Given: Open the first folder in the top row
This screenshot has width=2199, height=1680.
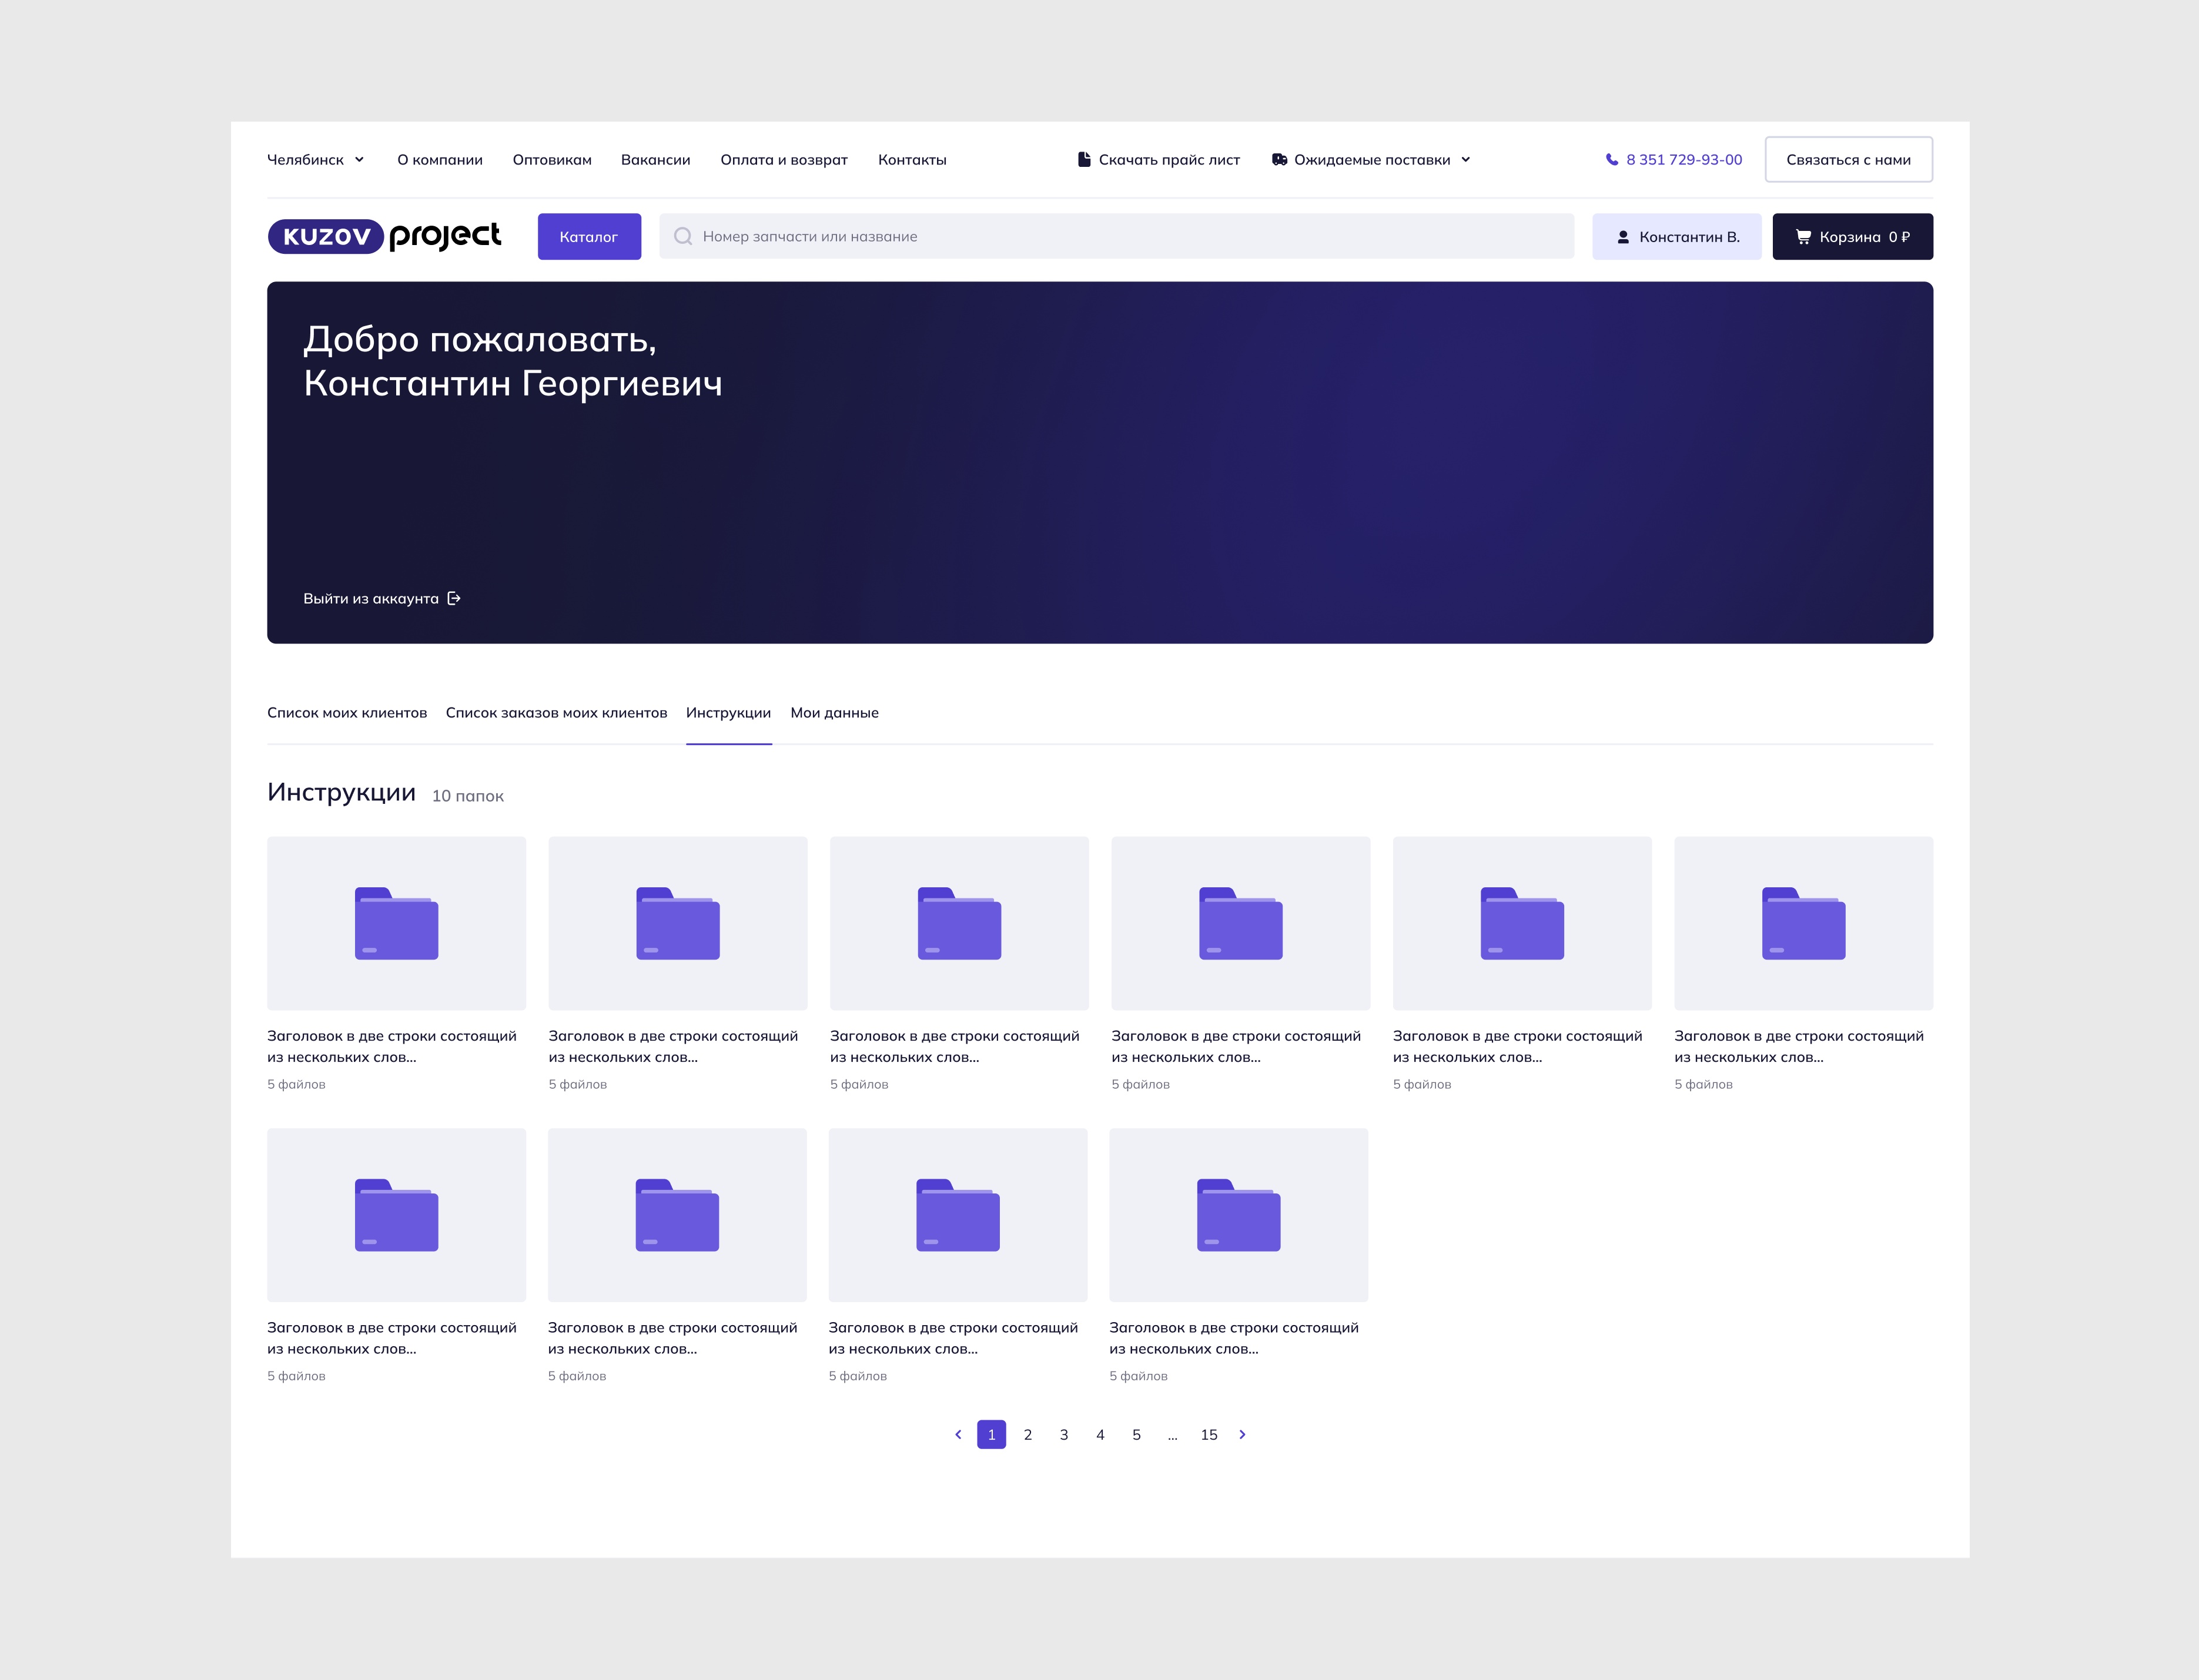Looking at the screenshot, I should (x=396, y=923).
